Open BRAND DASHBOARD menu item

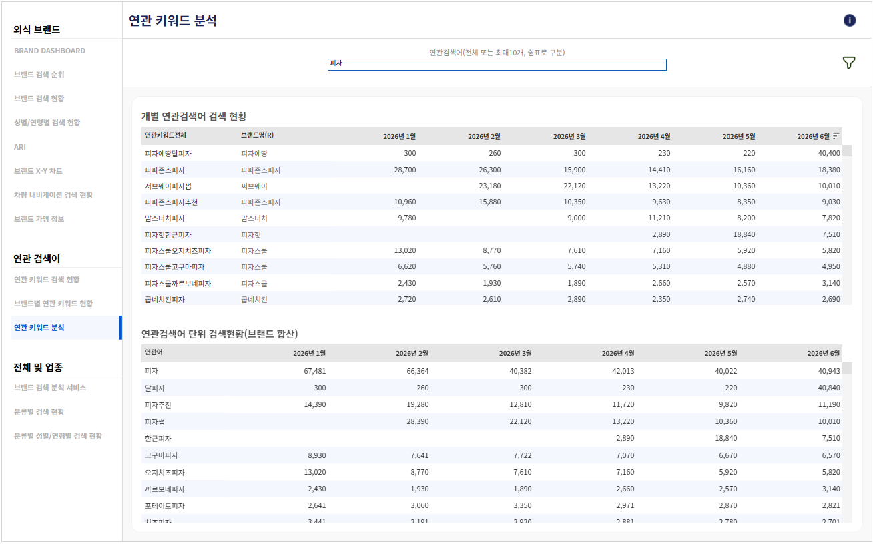49,51
